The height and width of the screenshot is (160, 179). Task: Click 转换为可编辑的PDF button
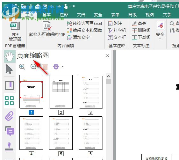47,29
